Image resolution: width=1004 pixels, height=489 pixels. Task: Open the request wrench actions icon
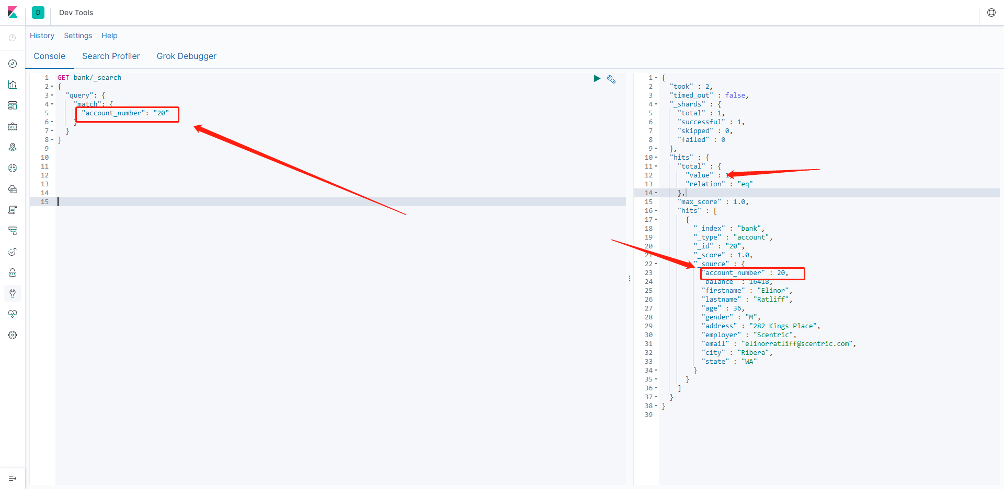[x=611, y=79]
